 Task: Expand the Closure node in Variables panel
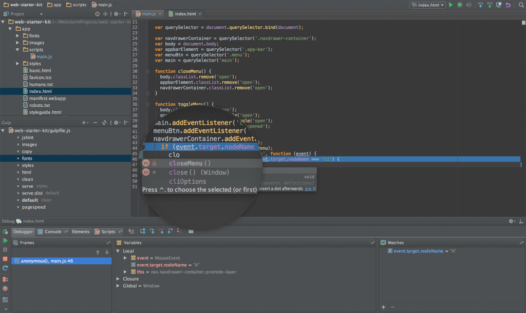(x=118, y=279)
